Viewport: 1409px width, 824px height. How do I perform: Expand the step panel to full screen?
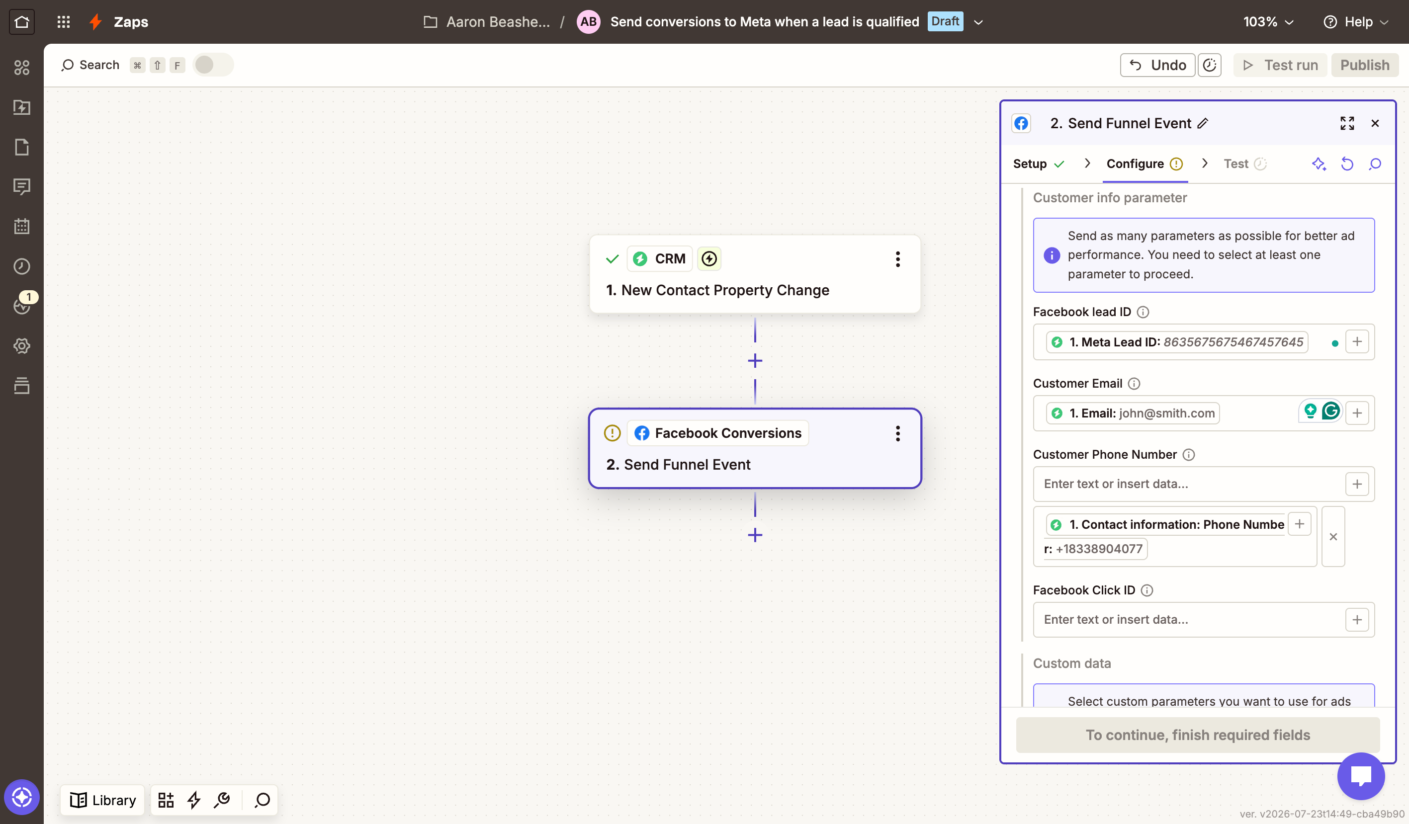(x=1347, y=123)
